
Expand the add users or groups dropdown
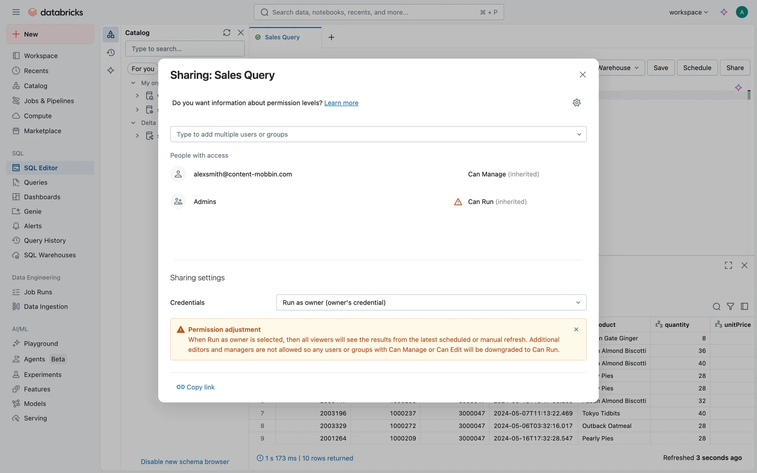tap(579, 134)
